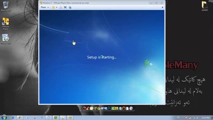Click the green Camtasia taskbar button
Viewport: 213px width, 120px height.
(56, 118)
